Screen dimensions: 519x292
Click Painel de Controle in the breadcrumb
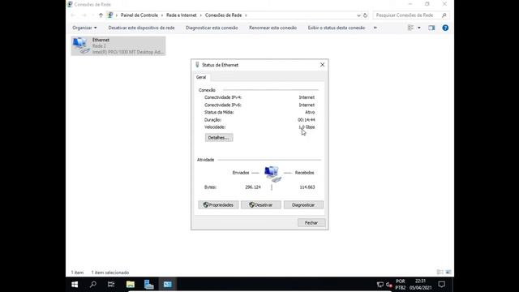[139, 15]
